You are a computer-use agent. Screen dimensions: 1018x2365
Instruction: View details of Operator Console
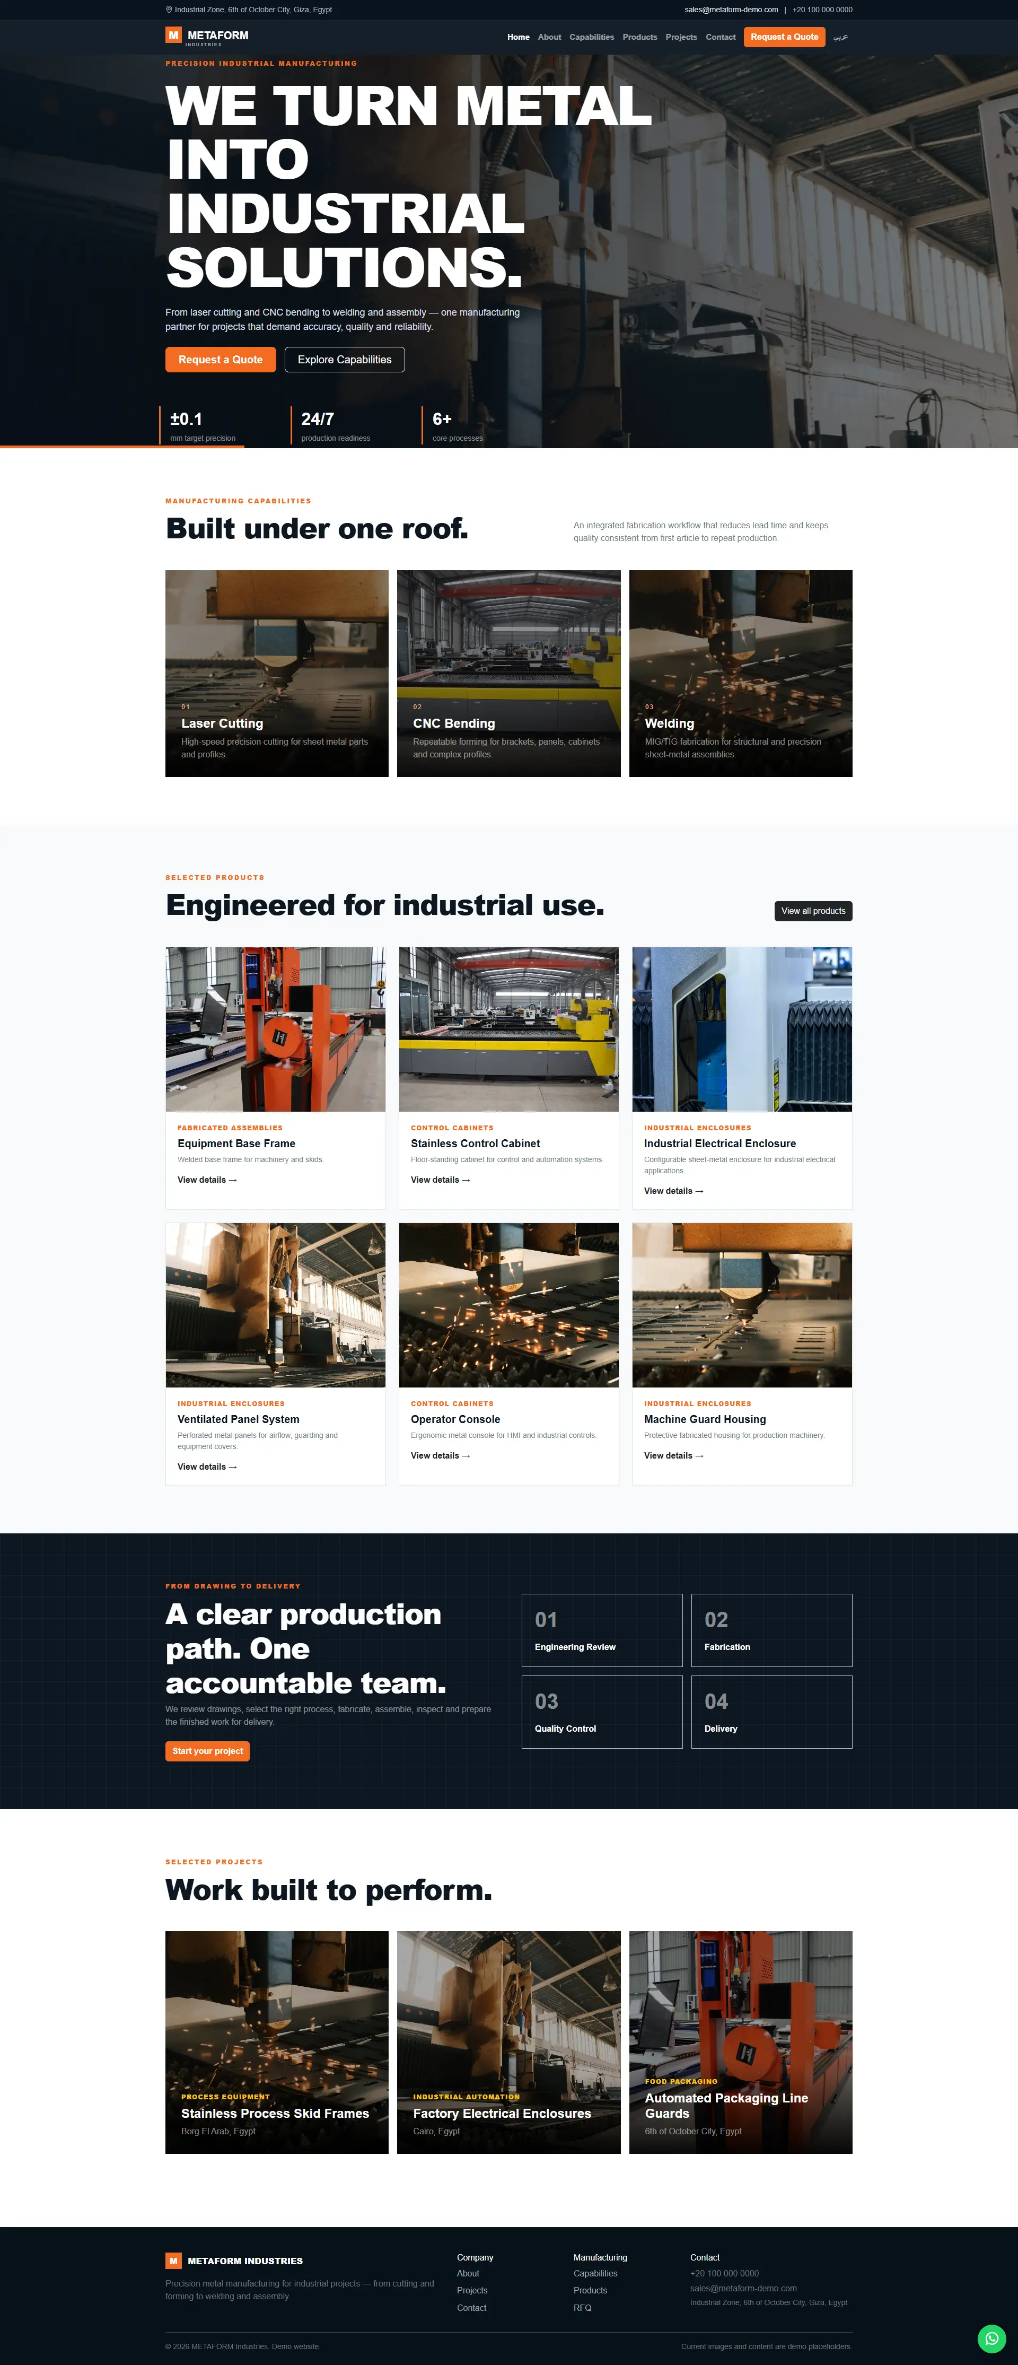(x=440, y=1455)
